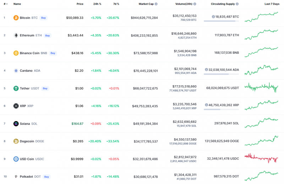Click the Dogecoin logo icon

click(16, 141)
